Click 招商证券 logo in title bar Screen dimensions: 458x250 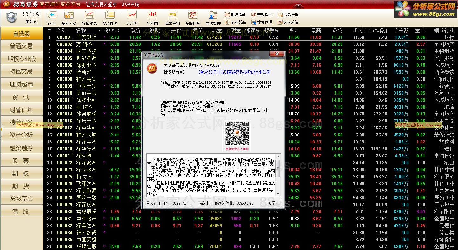(x=21, y=4)
